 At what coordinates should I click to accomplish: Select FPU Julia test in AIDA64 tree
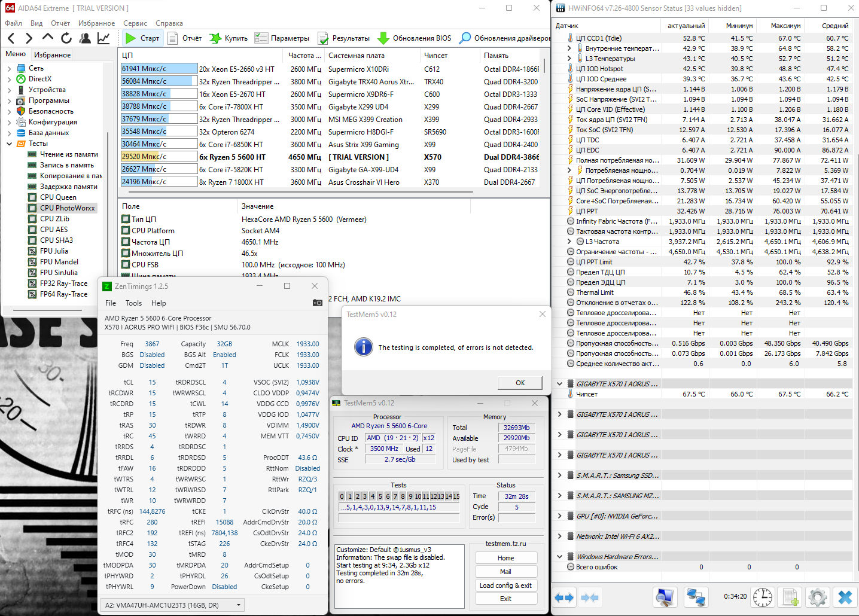coord(54,251)
